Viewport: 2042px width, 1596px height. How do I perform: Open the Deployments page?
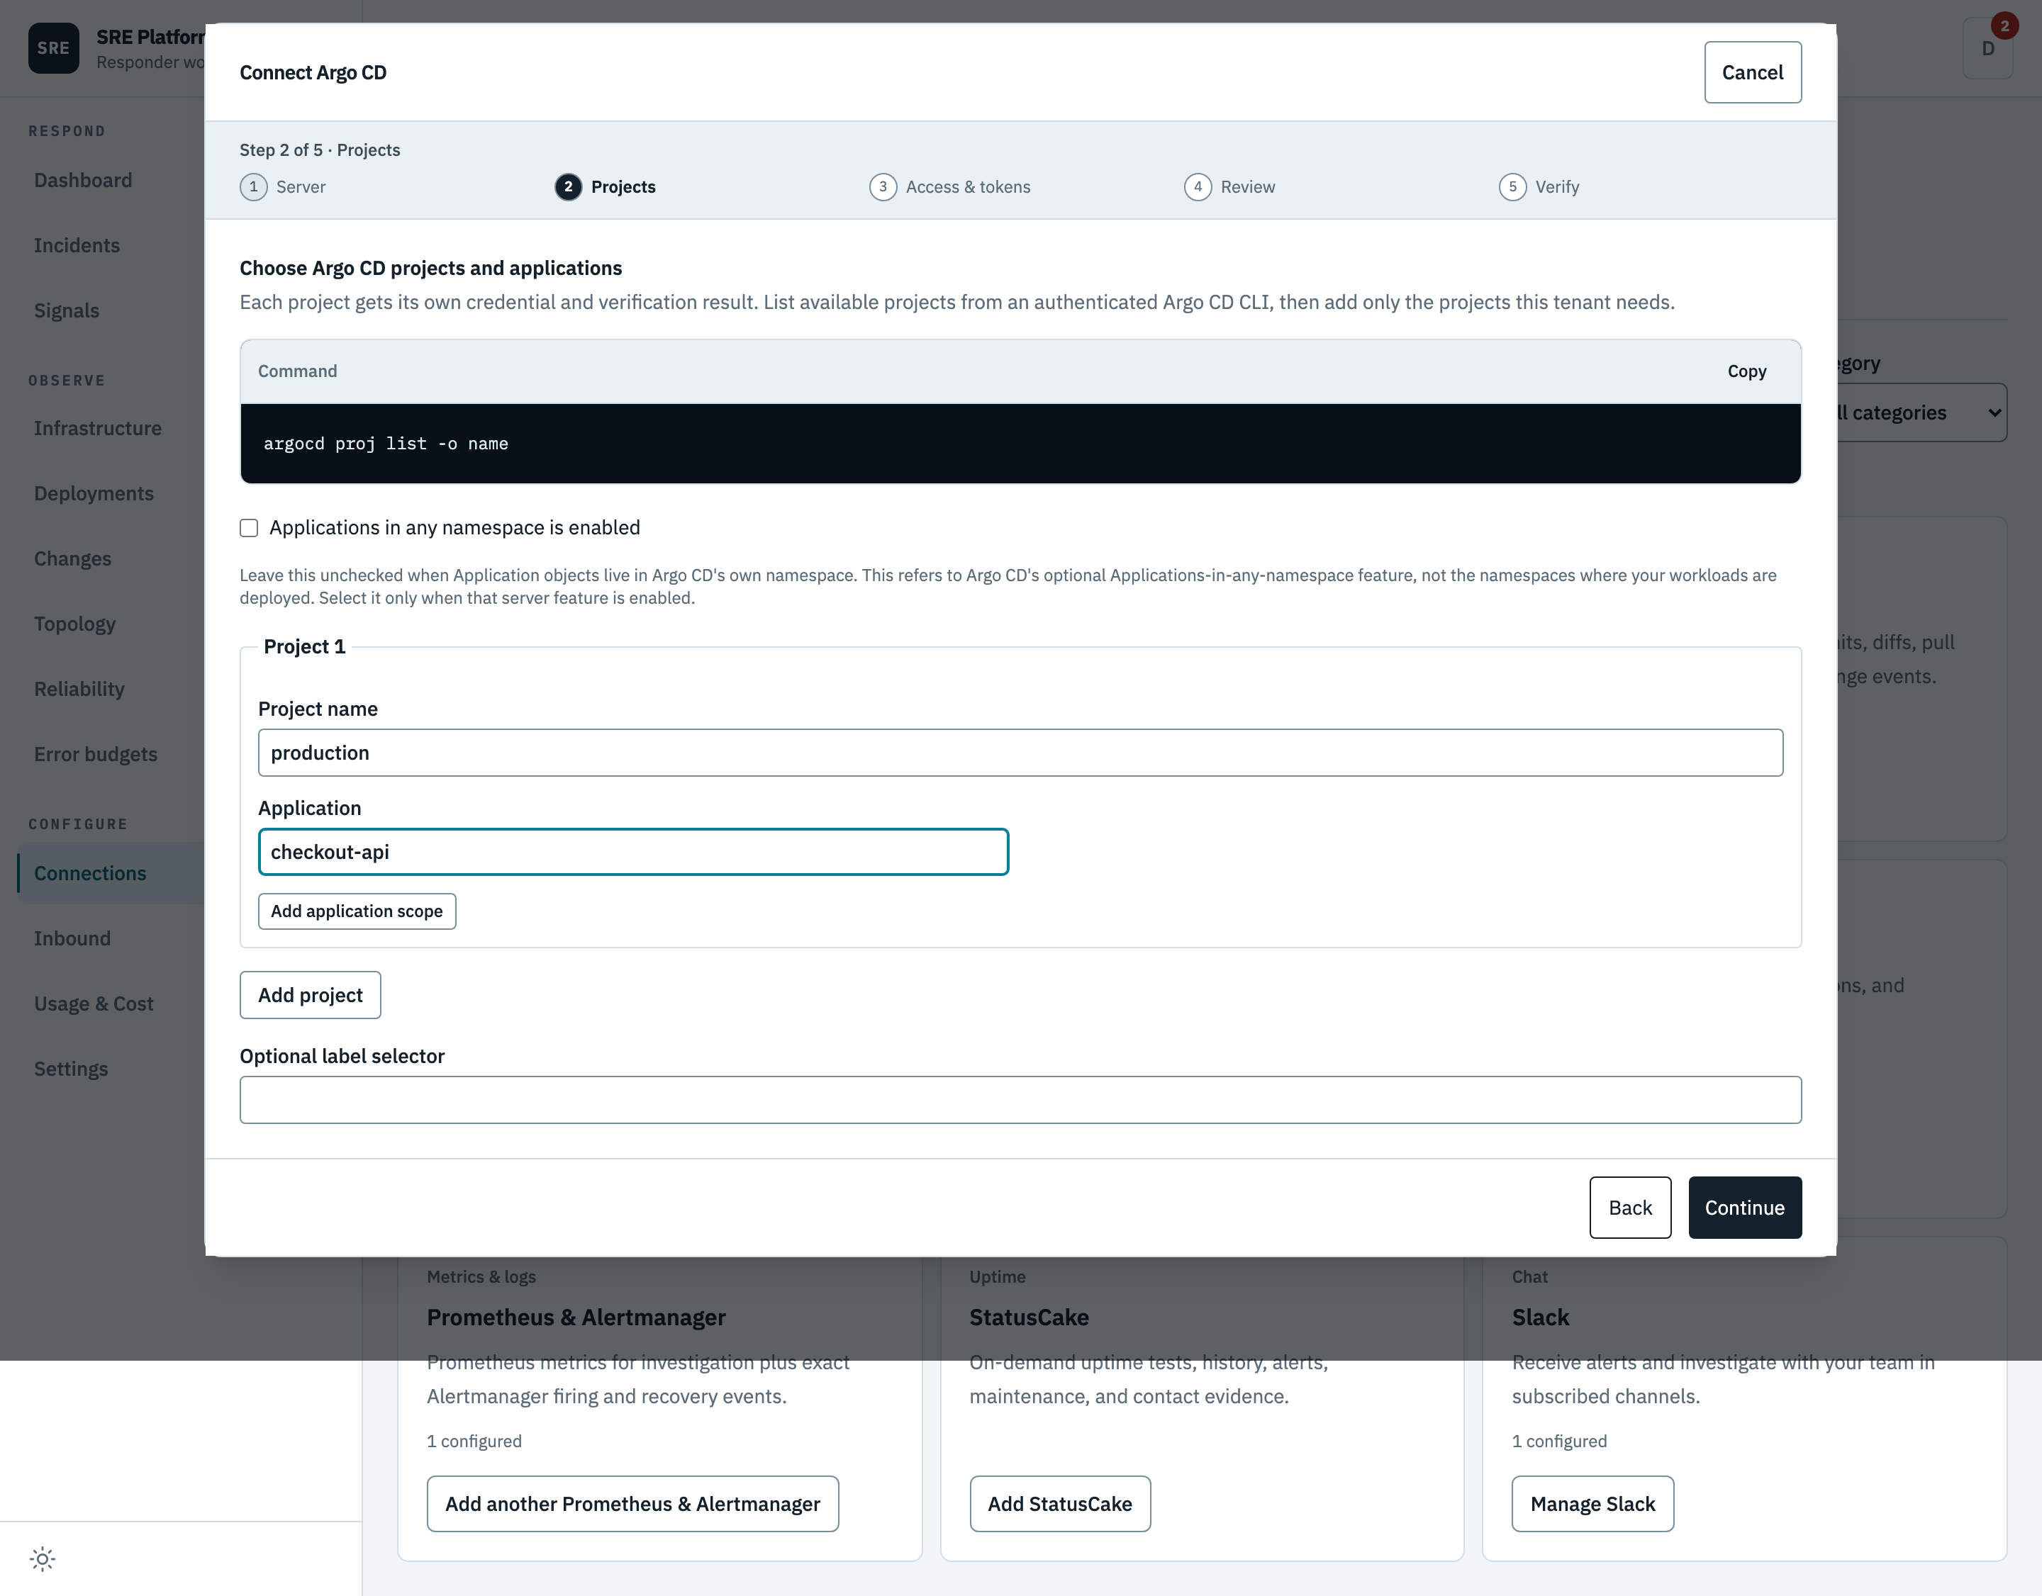pos(94,493)
